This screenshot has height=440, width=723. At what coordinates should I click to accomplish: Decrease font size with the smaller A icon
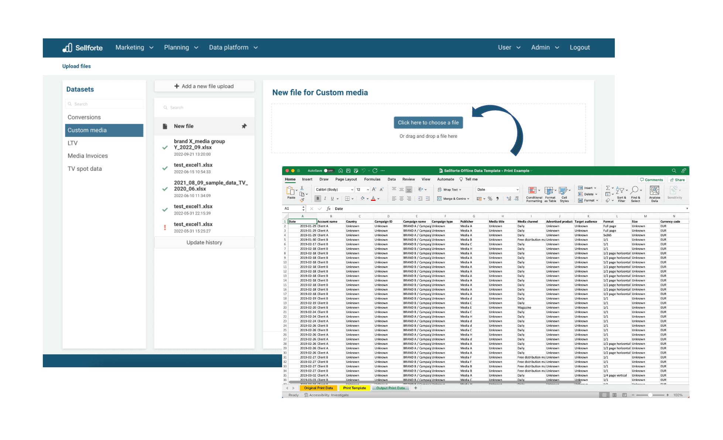pyautogui.click(x=382, y=189)
